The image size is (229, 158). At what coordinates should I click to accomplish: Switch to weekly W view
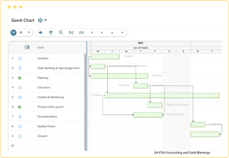pyautogui.click(x=13, y=33)
